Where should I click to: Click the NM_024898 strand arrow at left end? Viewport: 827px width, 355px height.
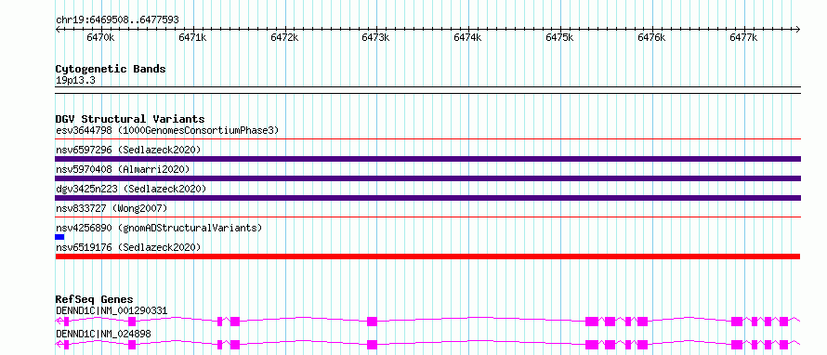pos(59,345)
